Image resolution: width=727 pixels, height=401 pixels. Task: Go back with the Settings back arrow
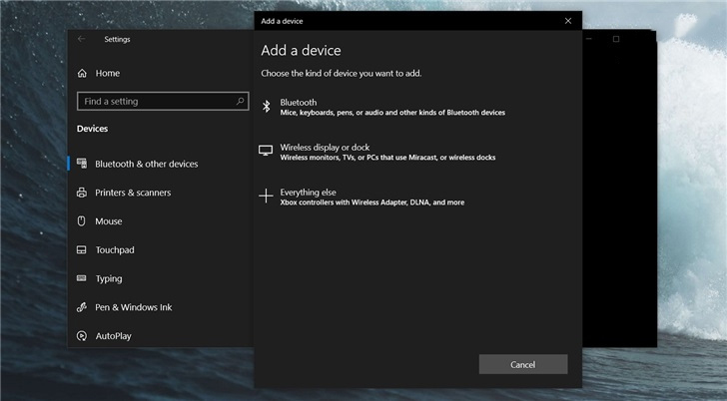click(x=82, y=39)
